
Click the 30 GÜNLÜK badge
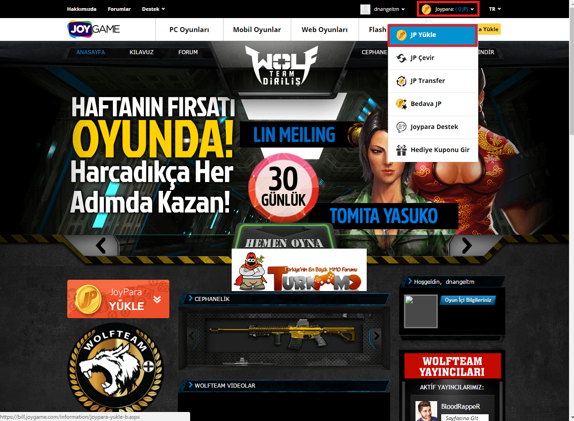tap(284, 188)
